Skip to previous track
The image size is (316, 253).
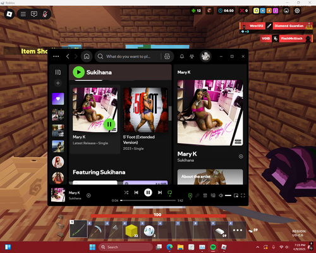point(137,192)
